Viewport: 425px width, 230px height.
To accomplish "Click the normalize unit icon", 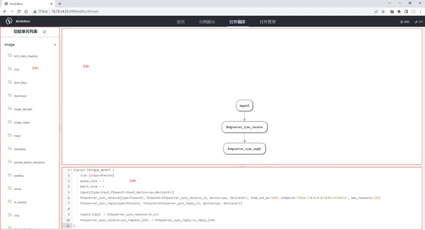I will click(x=10, y=148).
